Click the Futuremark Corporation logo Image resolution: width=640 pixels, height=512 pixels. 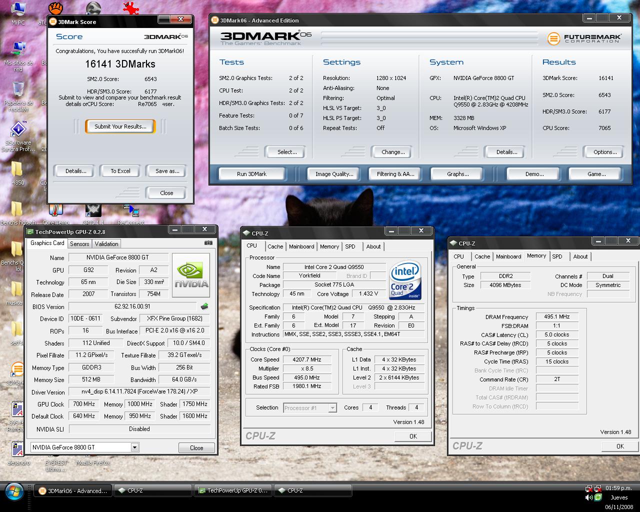pyautogui.click(x=584, y=38)
